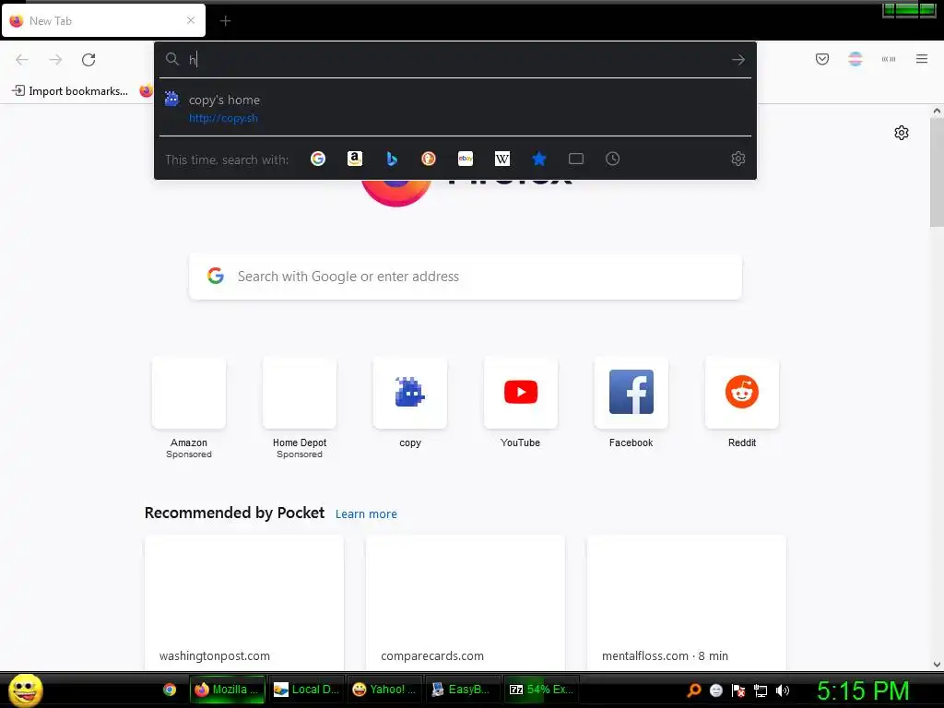Open the Firefox hamburger menu

922,59
